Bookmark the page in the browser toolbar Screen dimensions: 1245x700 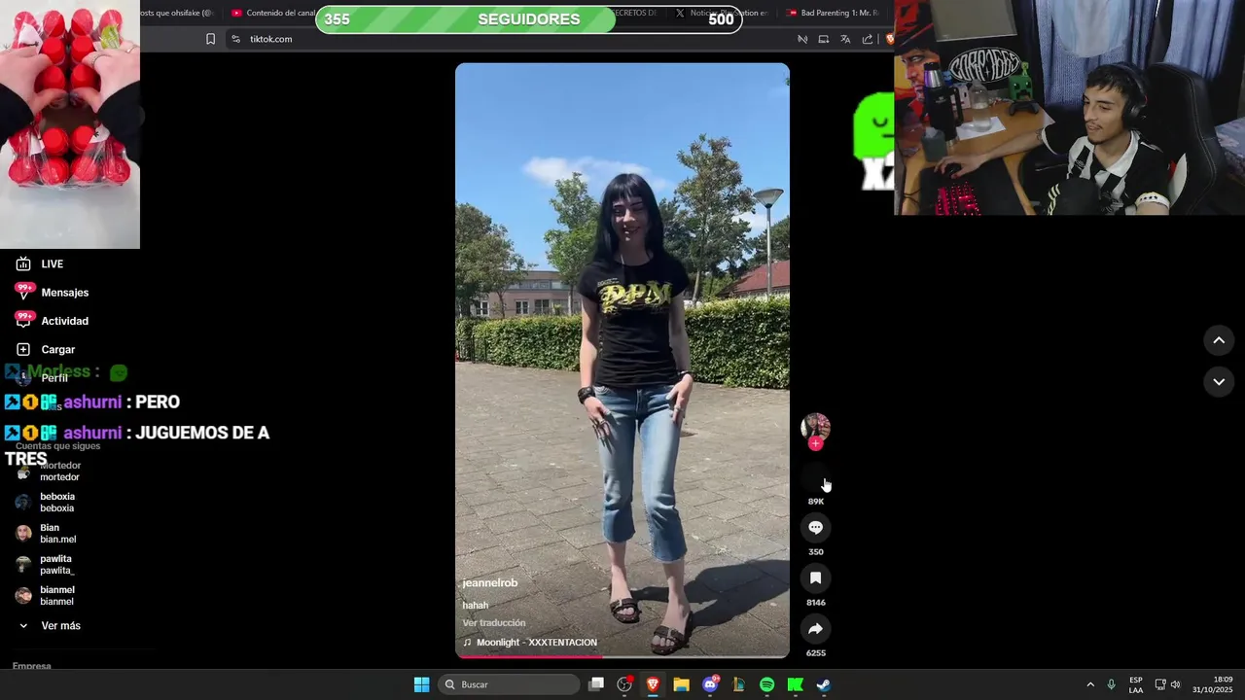[210, 39]
